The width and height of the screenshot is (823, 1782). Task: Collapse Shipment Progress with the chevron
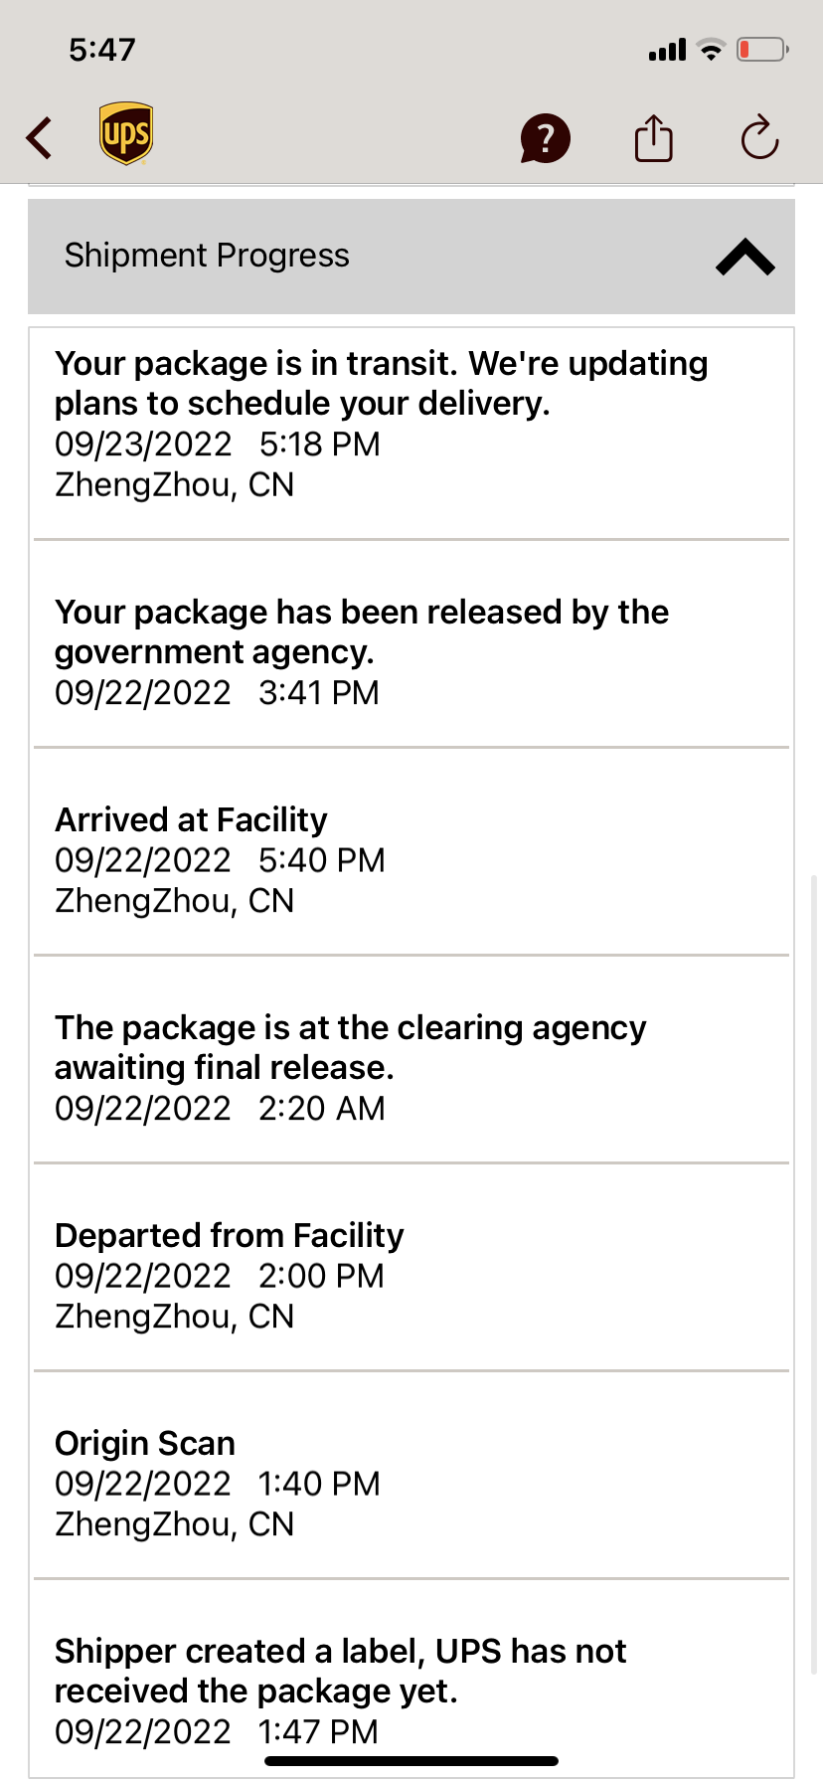tap(744, 257)
